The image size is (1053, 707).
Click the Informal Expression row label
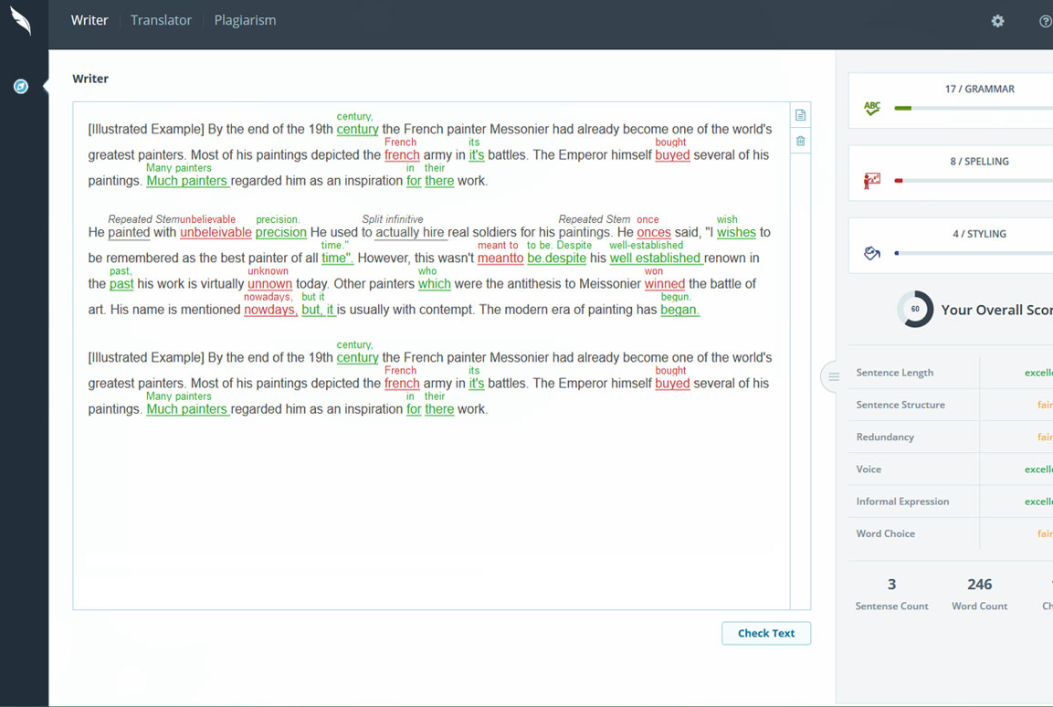point(902,501)
